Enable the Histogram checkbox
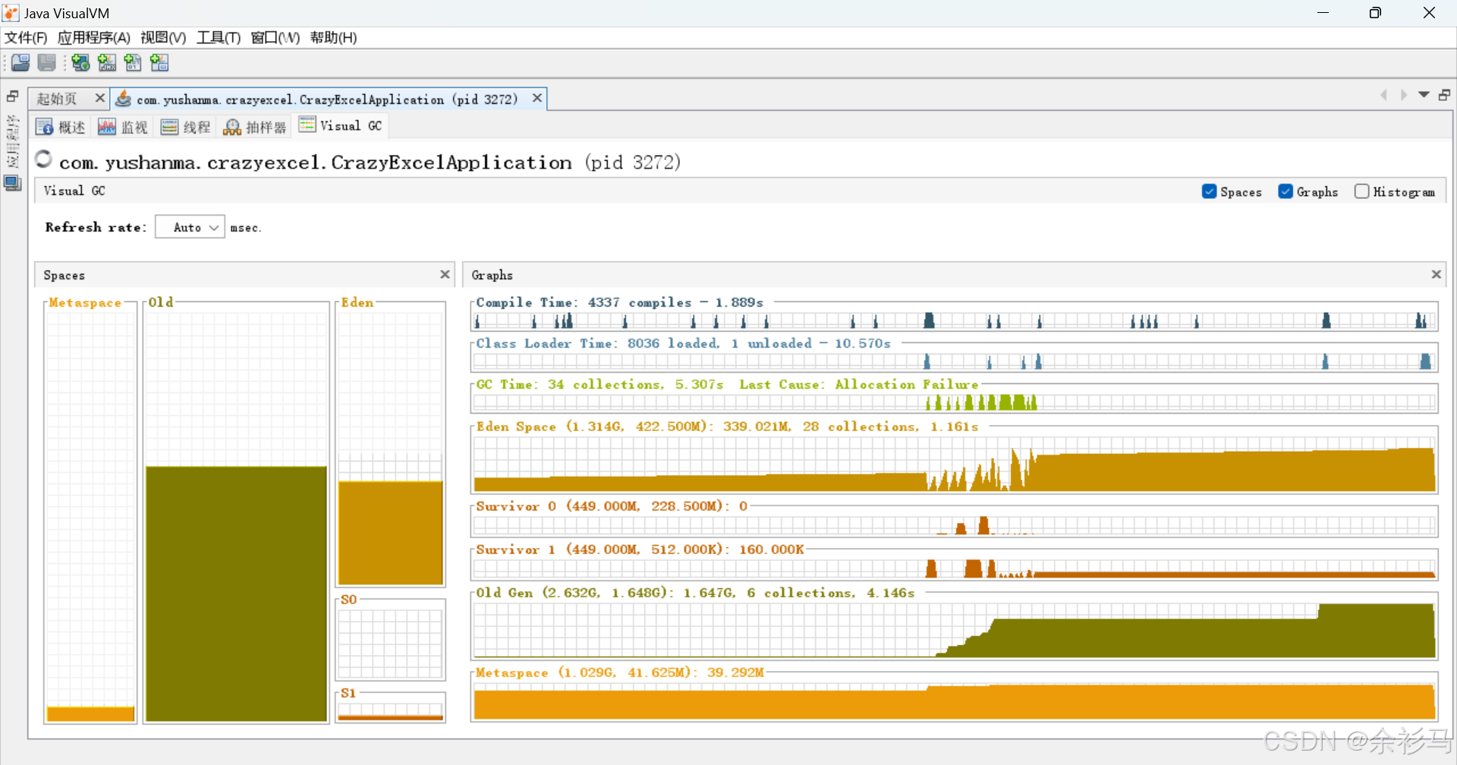Screen dimensions: 1457x765 click(x=1362, y=191)
